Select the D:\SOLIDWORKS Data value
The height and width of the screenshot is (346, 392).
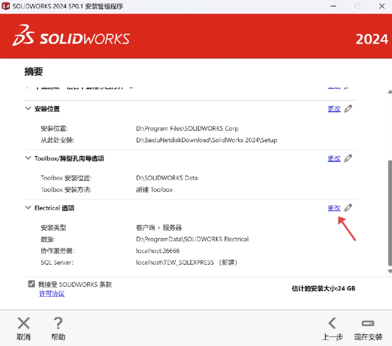click(x=167, y=178)
